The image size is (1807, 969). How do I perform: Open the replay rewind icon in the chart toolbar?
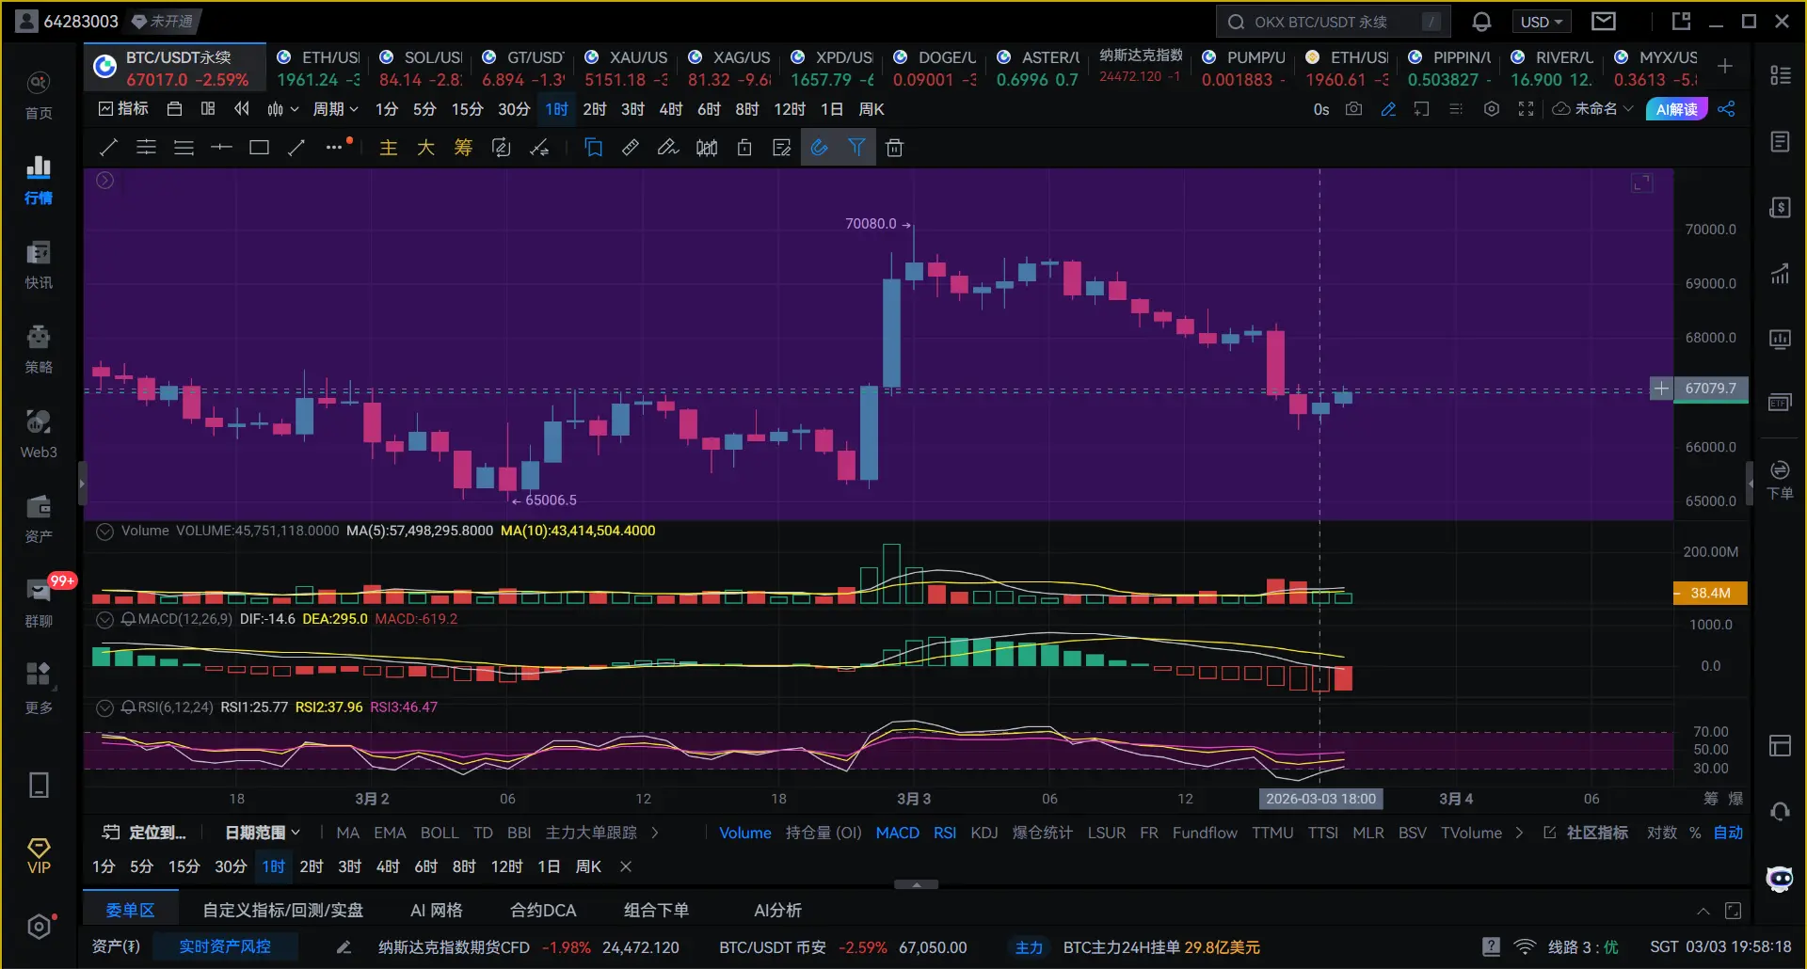242,109
